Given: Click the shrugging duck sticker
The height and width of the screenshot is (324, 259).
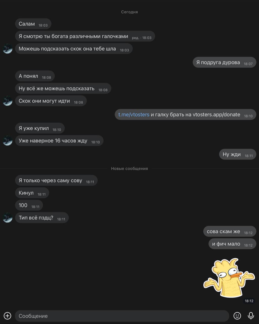Looking at the screenshot, I should 229,278.
